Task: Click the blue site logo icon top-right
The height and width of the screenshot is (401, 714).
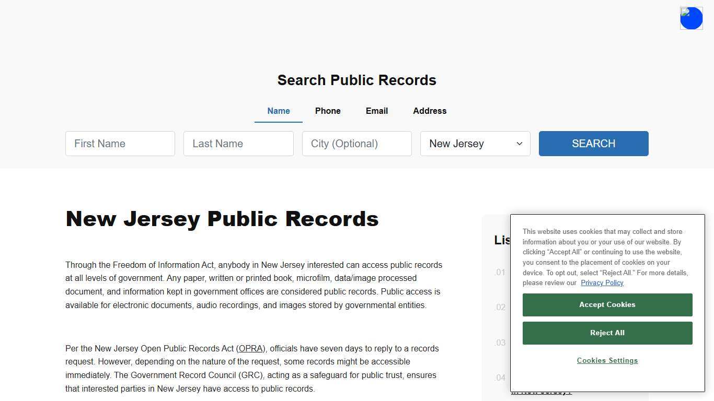Action: [x=691, y=18]
